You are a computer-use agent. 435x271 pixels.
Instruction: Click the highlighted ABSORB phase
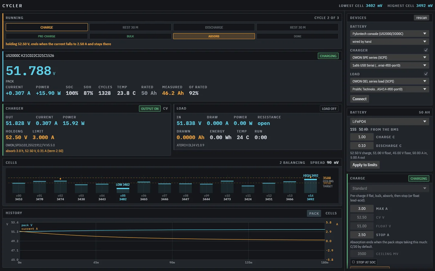214,36
